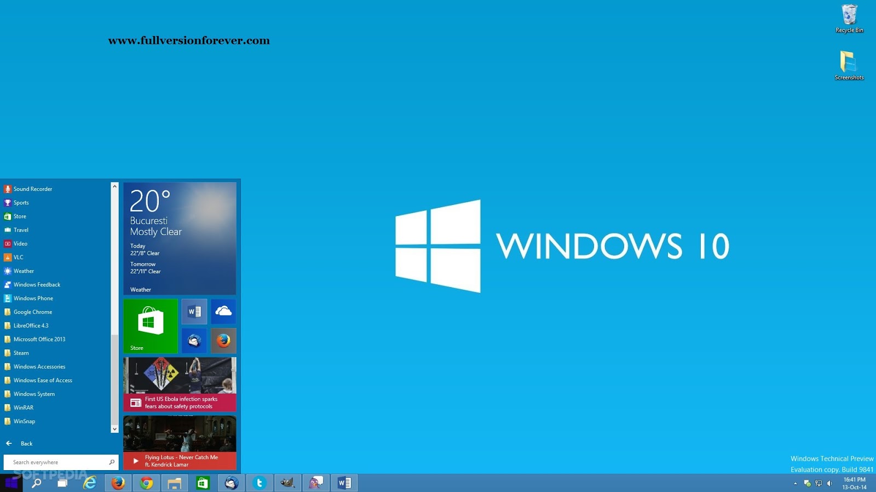This screenshot has width=876, height=492.
Task: Open Microsoft Word from the taskbar
Action: (344, 483)
